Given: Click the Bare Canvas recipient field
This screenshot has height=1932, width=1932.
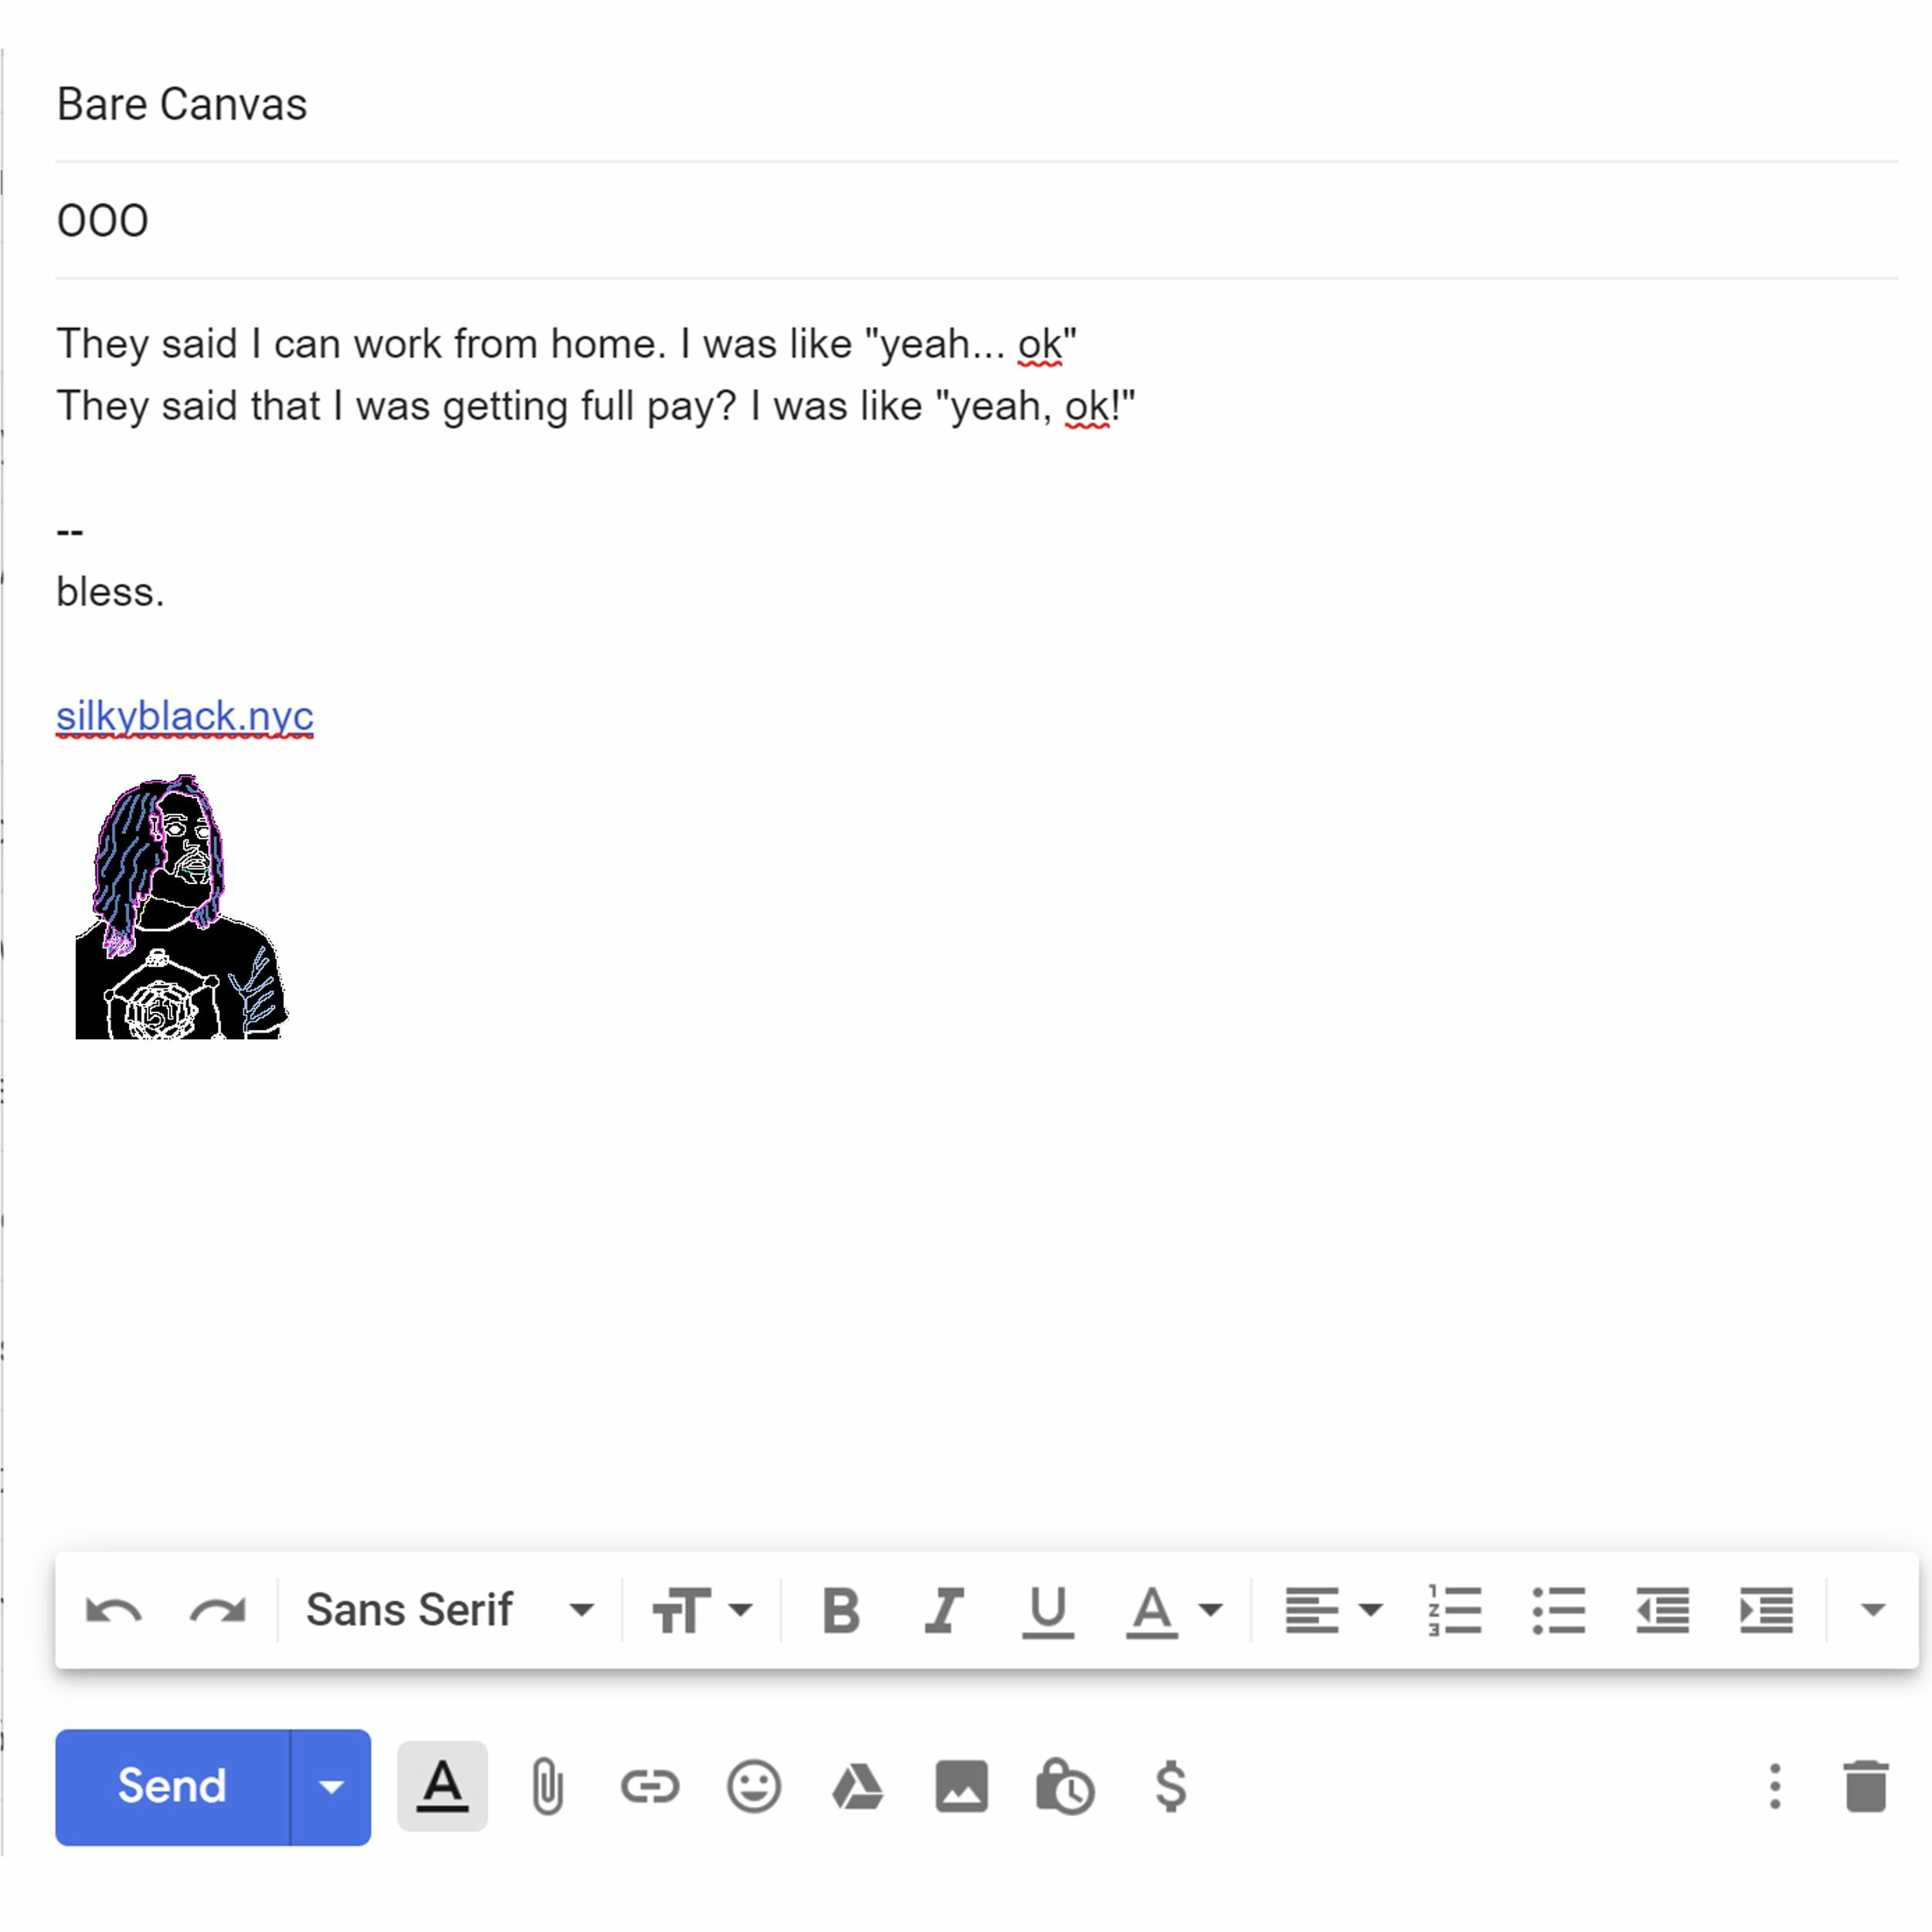Looking at the screenshot, I should tap(977, 104).
